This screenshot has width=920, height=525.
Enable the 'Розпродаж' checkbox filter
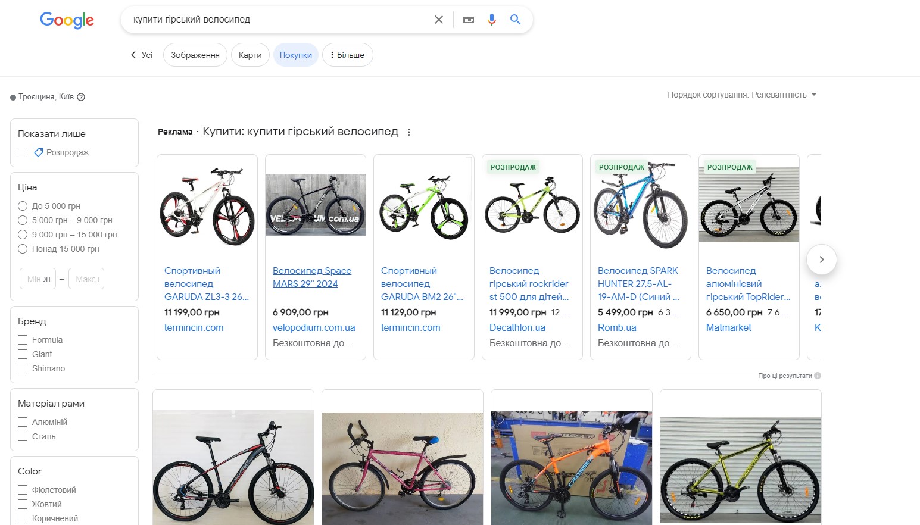[23, 152]
